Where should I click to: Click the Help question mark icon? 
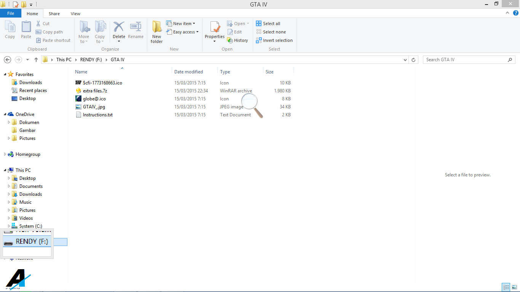516,13
